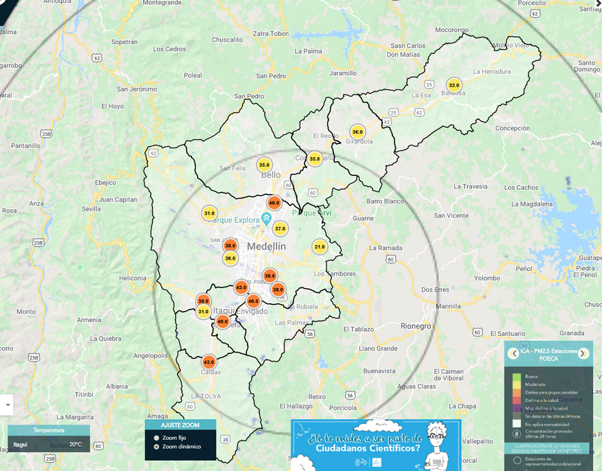Advance to next legend with right chevron
602x471 pixels.
pos(583,353)
